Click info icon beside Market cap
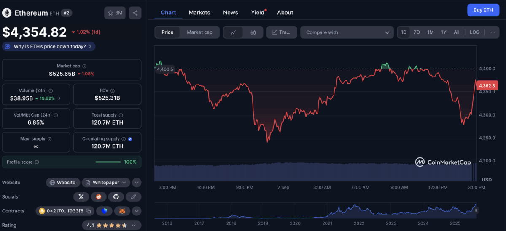 pos(84,66)
